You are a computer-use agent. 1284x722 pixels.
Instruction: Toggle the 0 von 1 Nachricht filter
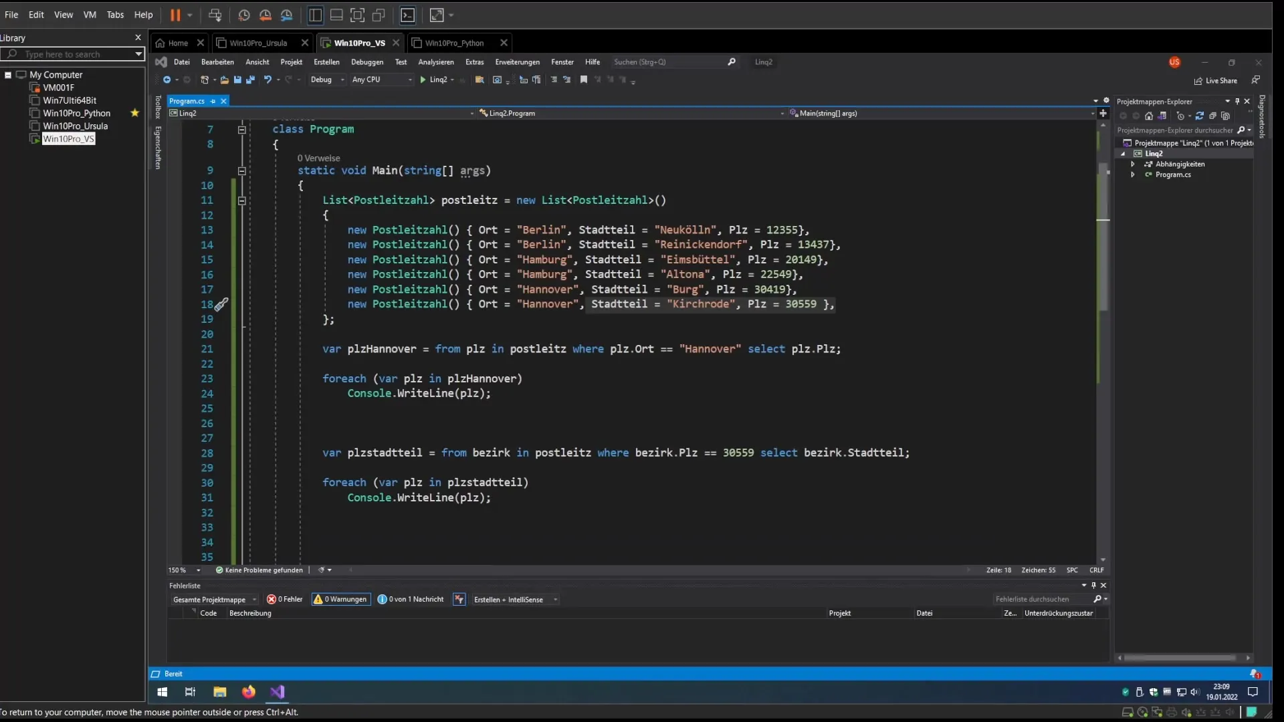pos(411,600)
